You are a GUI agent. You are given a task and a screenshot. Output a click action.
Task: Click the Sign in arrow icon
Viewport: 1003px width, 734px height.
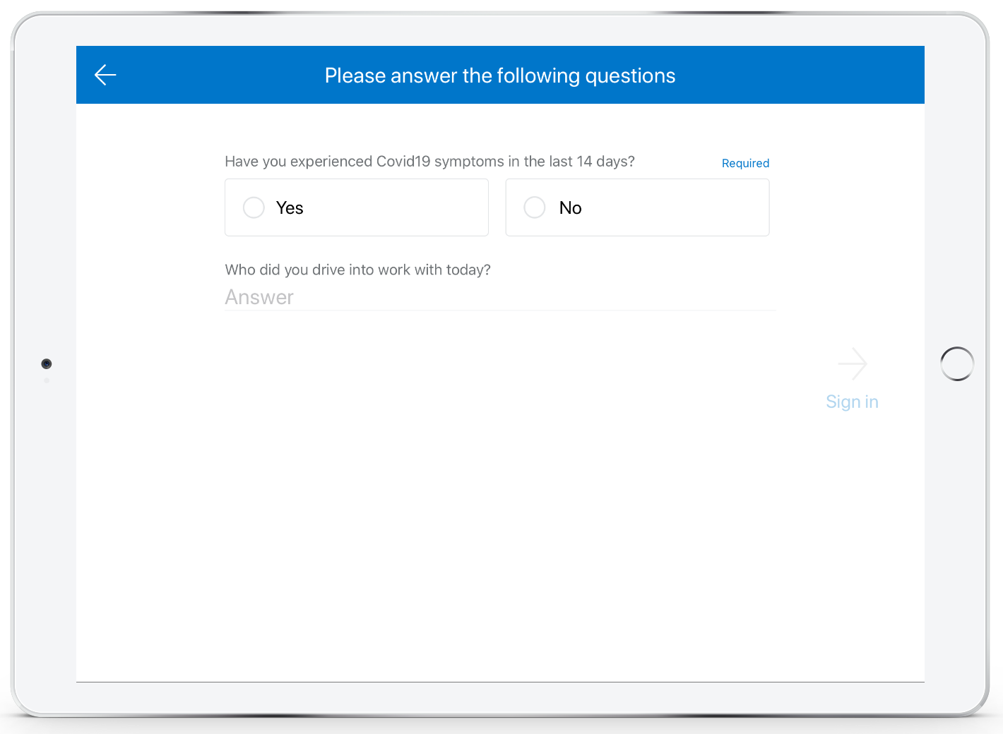click(x=853, y=364)
